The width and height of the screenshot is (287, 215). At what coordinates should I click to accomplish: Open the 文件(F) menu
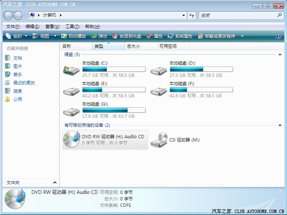click(x=13, y=27)
